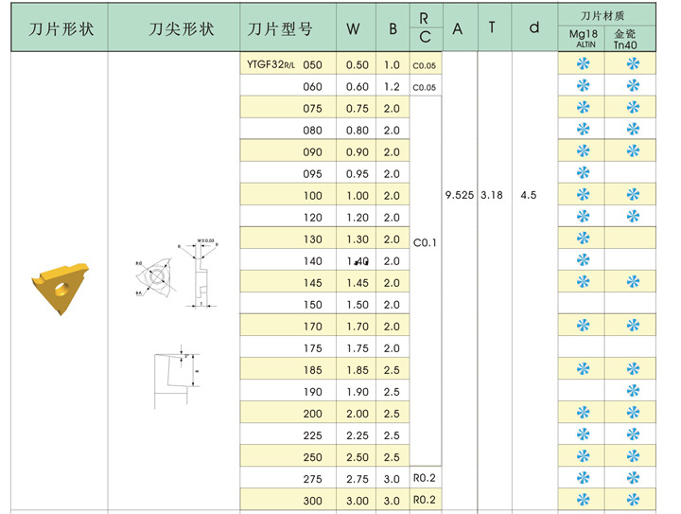Open the insert tip dimension diagram

[177, 273]
